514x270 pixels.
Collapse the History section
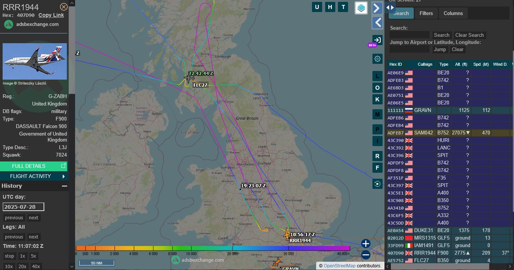(x=65, y=186)
